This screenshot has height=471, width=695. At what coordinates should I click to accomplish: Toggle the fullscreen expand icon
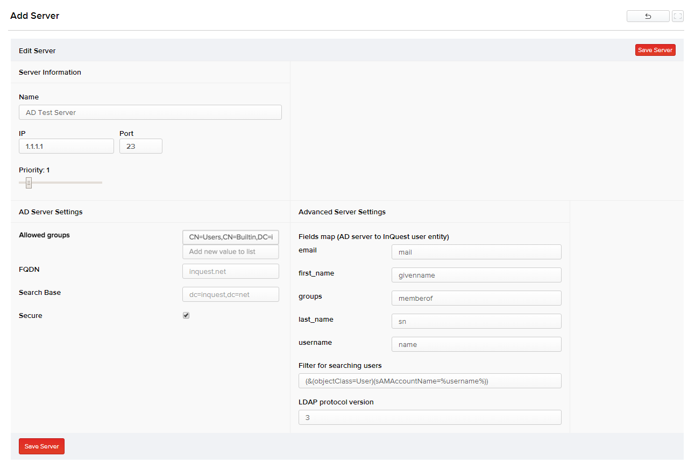[x=678, y=16]
